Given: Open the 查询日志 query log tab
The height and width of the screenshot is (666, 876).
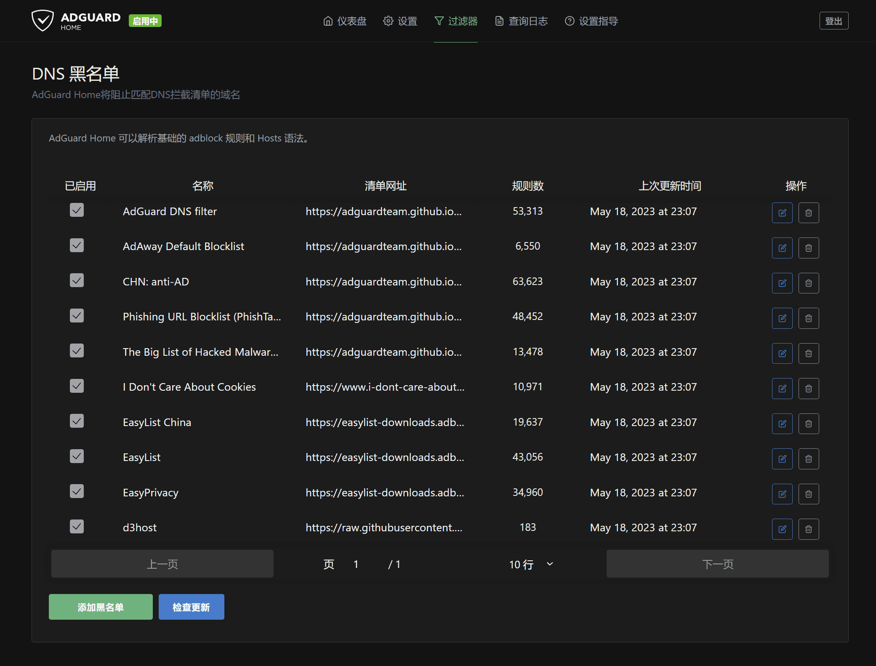Looking at the screenshot, I should click(521, 21).
